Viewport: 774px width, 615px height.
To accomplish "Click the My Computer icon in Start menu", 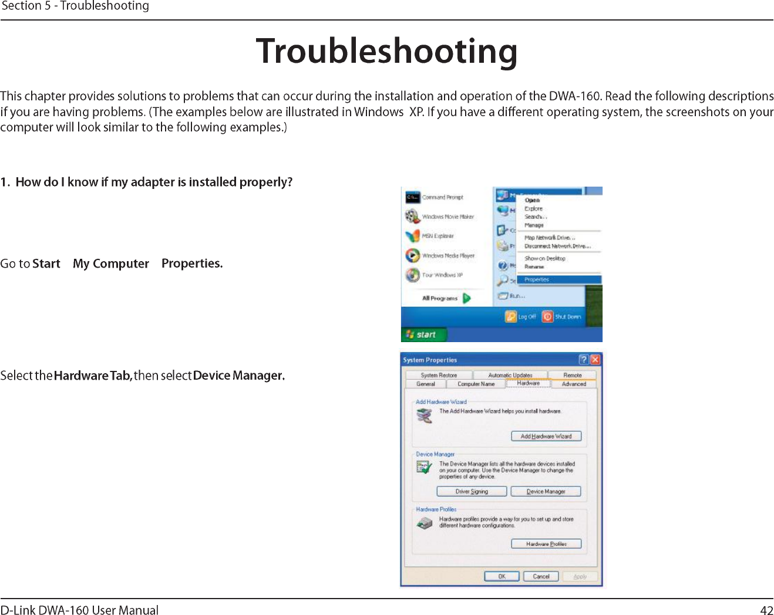I will [x=502, y=195].
